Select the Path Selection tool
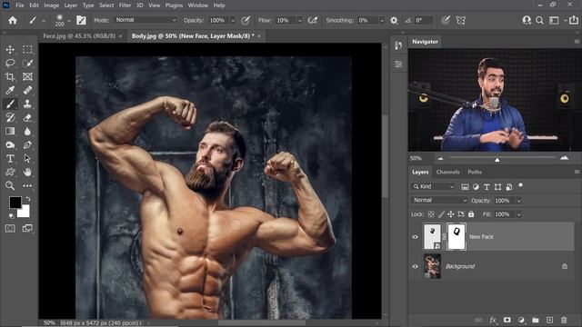 coord(27,159)
